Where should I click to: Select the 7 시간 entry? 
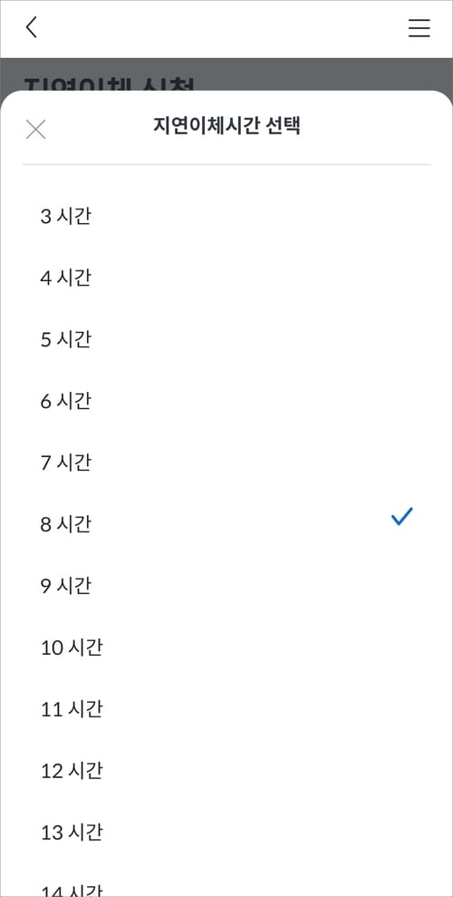coord(226,463)
